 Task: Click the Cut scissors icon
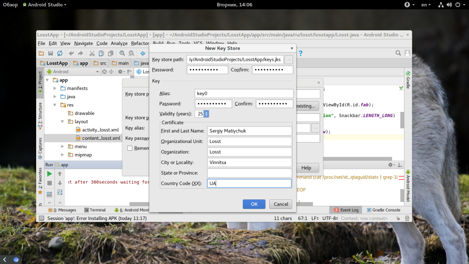[x=92, y=54]
